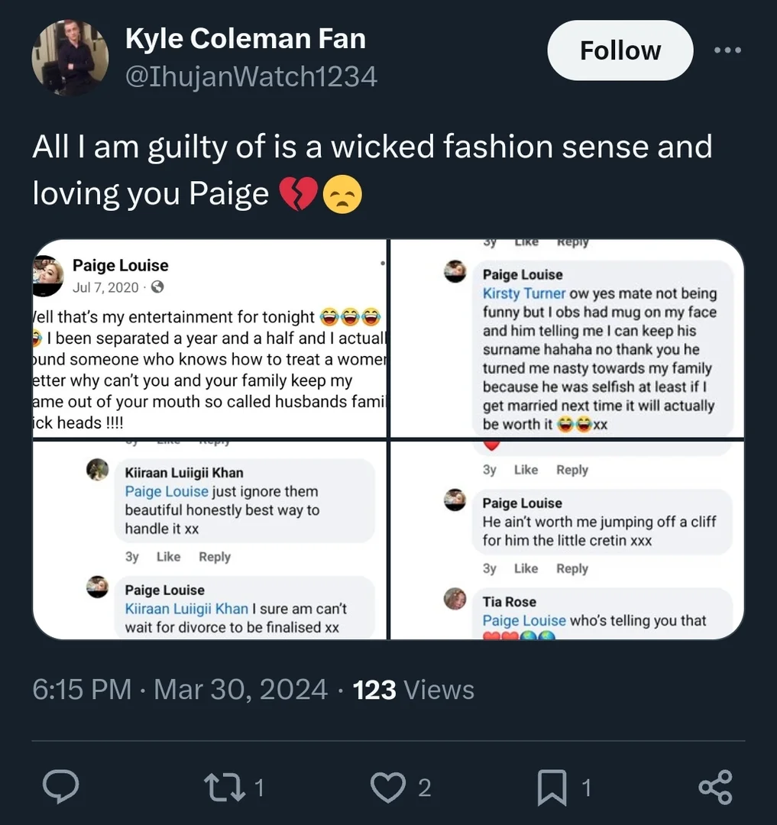Open the Kirsty Turner reply screenshot image

pyautogui.click(x=567, y=338)
